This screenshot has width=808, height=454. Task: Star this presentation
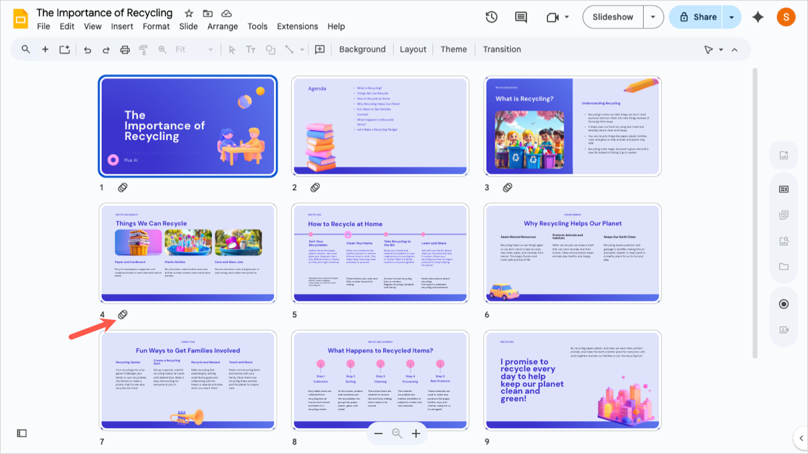[189, 13]
